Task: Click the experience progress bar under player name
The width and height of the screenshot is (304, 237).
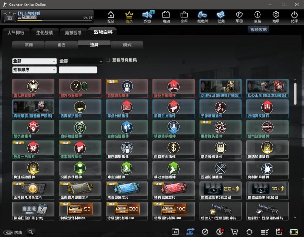Action: coord(55,20)
